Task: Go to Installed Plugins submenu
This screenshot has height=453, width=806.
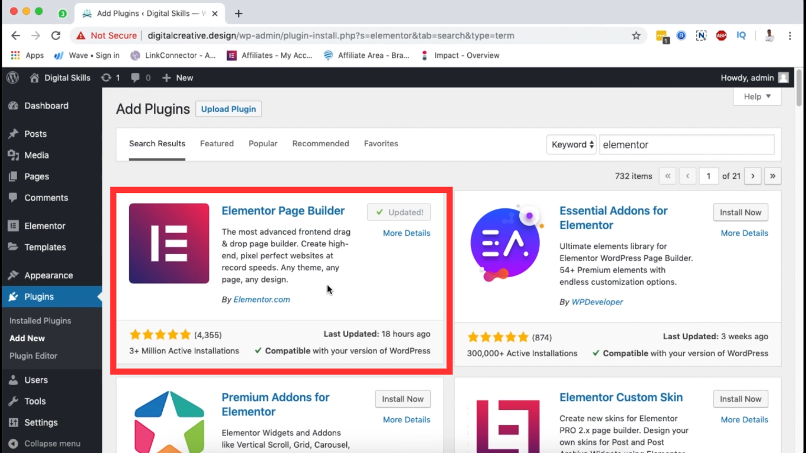Action: tap(40, 321)
